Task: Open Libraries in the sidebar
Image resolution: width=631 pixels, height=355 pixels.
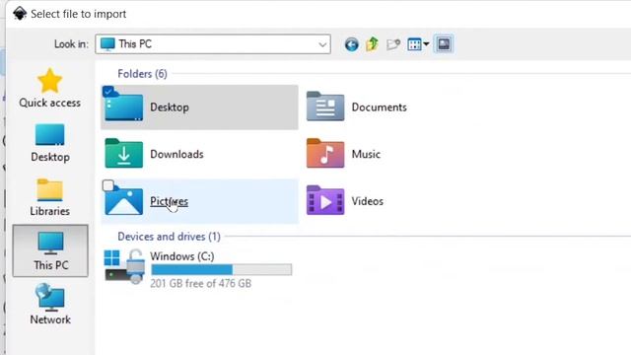Action: pyautogui.click(x=50, y=197)
